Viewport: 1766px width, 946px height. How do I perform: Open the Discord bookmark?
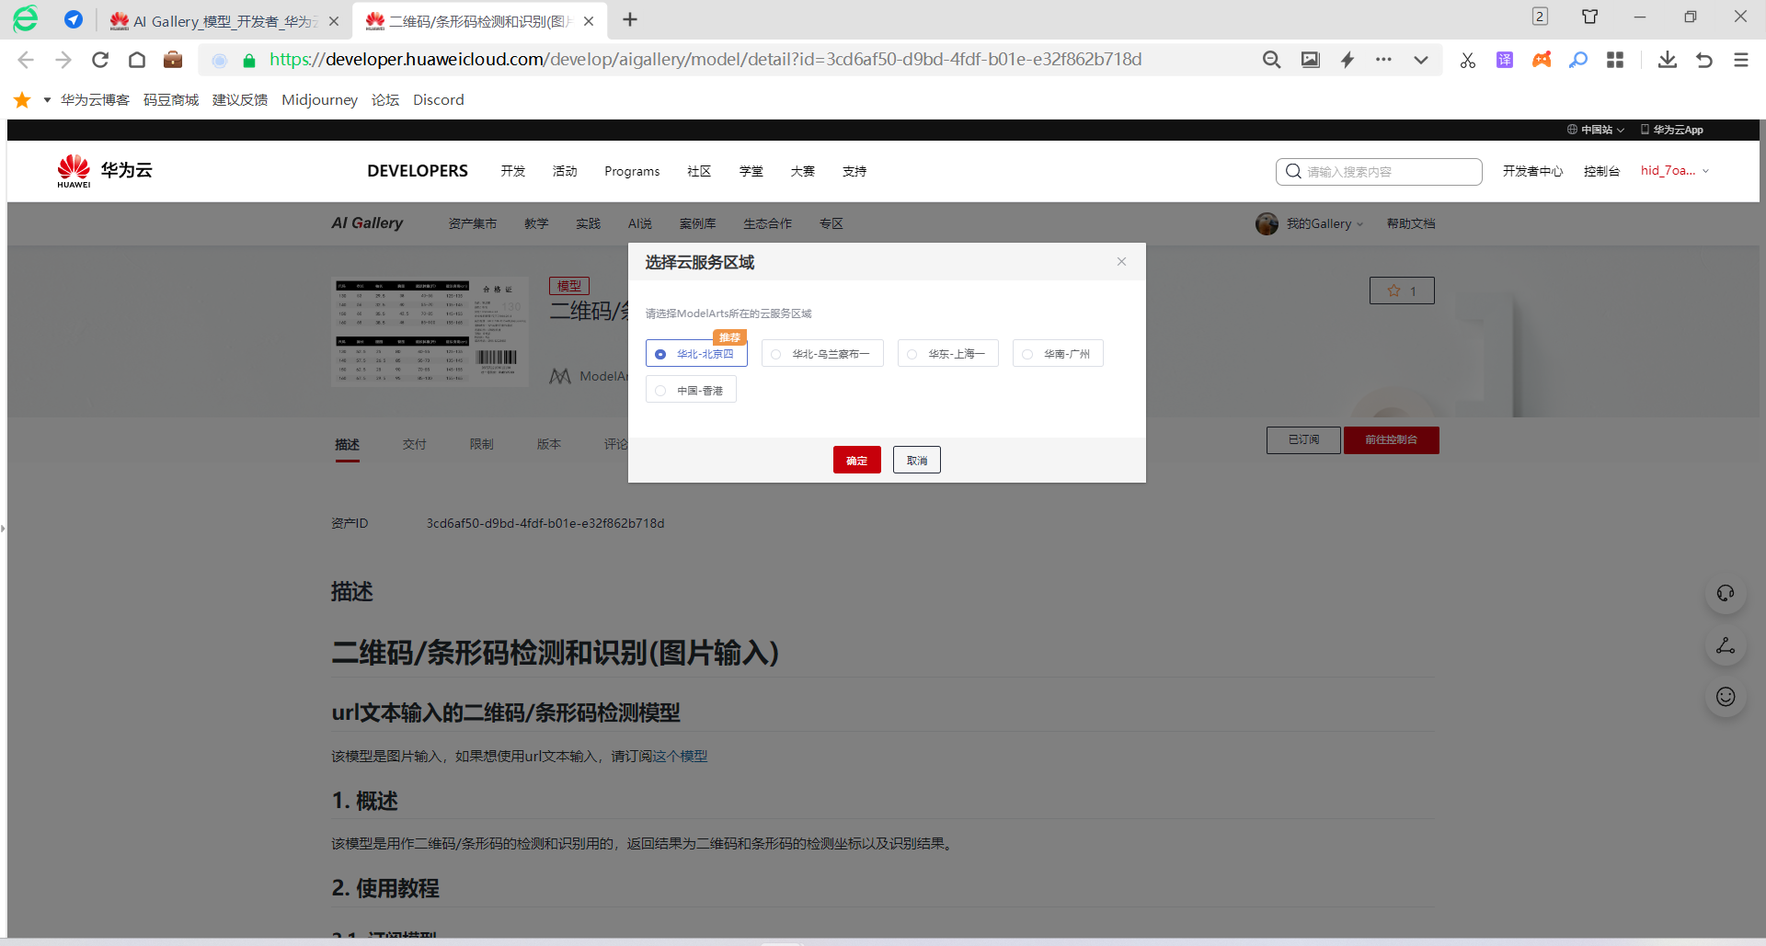pos(439,99)
